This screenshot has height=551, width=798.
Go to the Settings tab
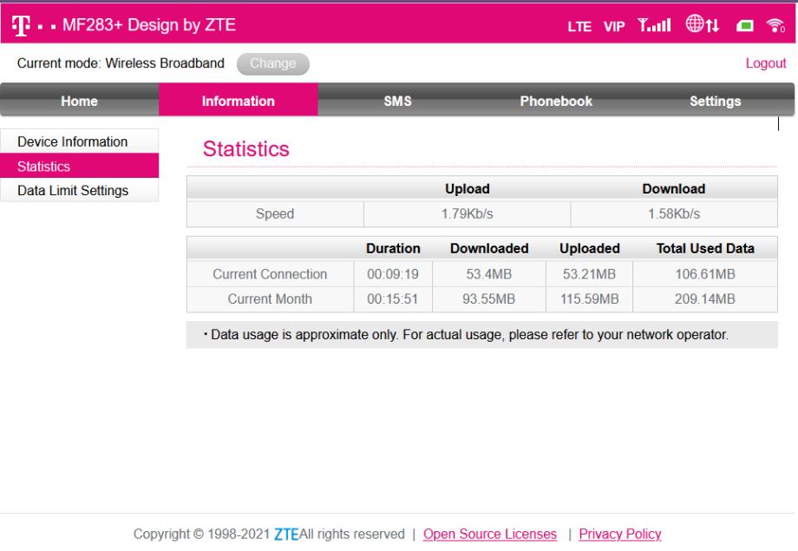pyautogui.click(x=715, y=101)
